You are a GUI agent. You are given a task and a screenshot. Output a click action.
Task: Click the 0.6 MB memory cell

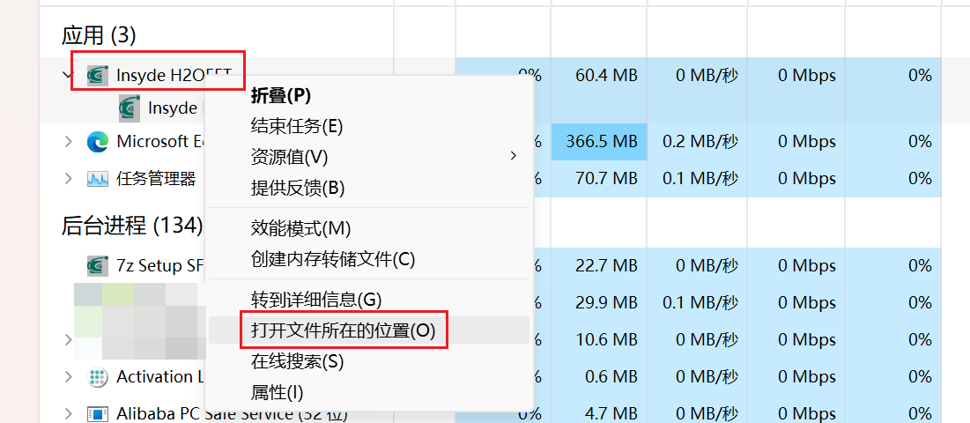click(x=599, y=376)
